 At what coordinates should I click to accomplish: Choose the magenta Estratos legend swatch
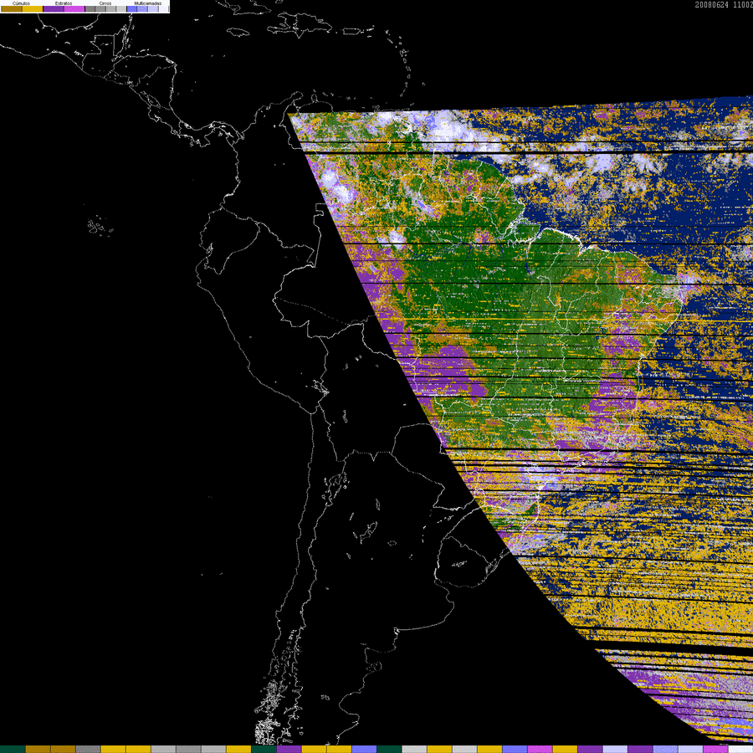pyautogui.click(x=74, y=8)
